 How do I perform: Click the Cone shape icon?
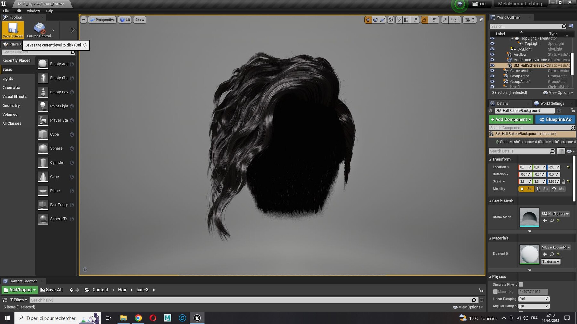[x=43, y=177]
